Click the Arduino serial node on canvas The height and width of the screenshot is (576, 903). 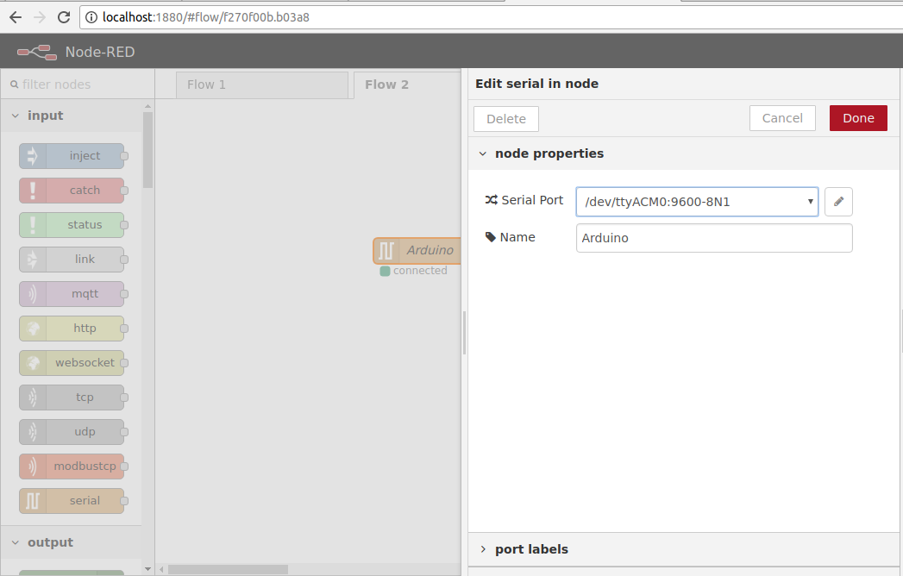[x=417, y=251]
